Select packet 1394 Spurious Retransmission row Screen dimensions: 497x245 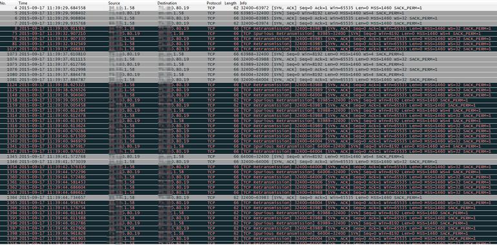(249, 213)
